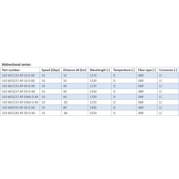Click distance 60 in the S10-W33/27-XP-ER60-D-XX row
Viewport: 179px width, 179px height.
point(65,97)
